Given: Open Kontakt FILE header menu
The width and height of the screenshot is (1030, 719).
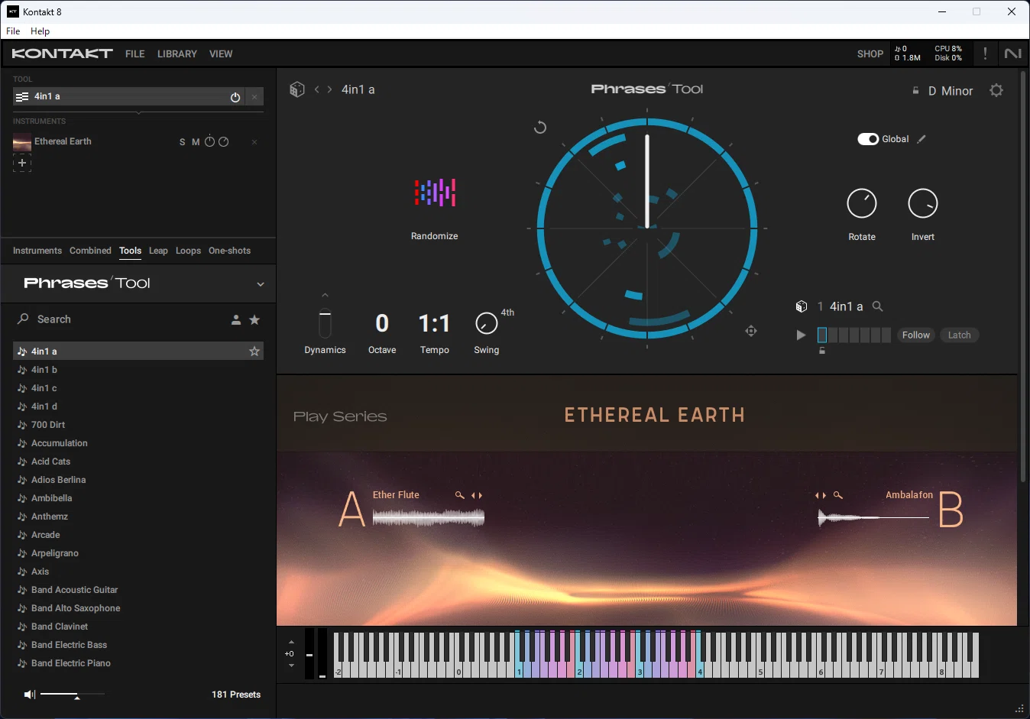Looking at the screenshot, I should pyautogui.click(x=135, y=54).
